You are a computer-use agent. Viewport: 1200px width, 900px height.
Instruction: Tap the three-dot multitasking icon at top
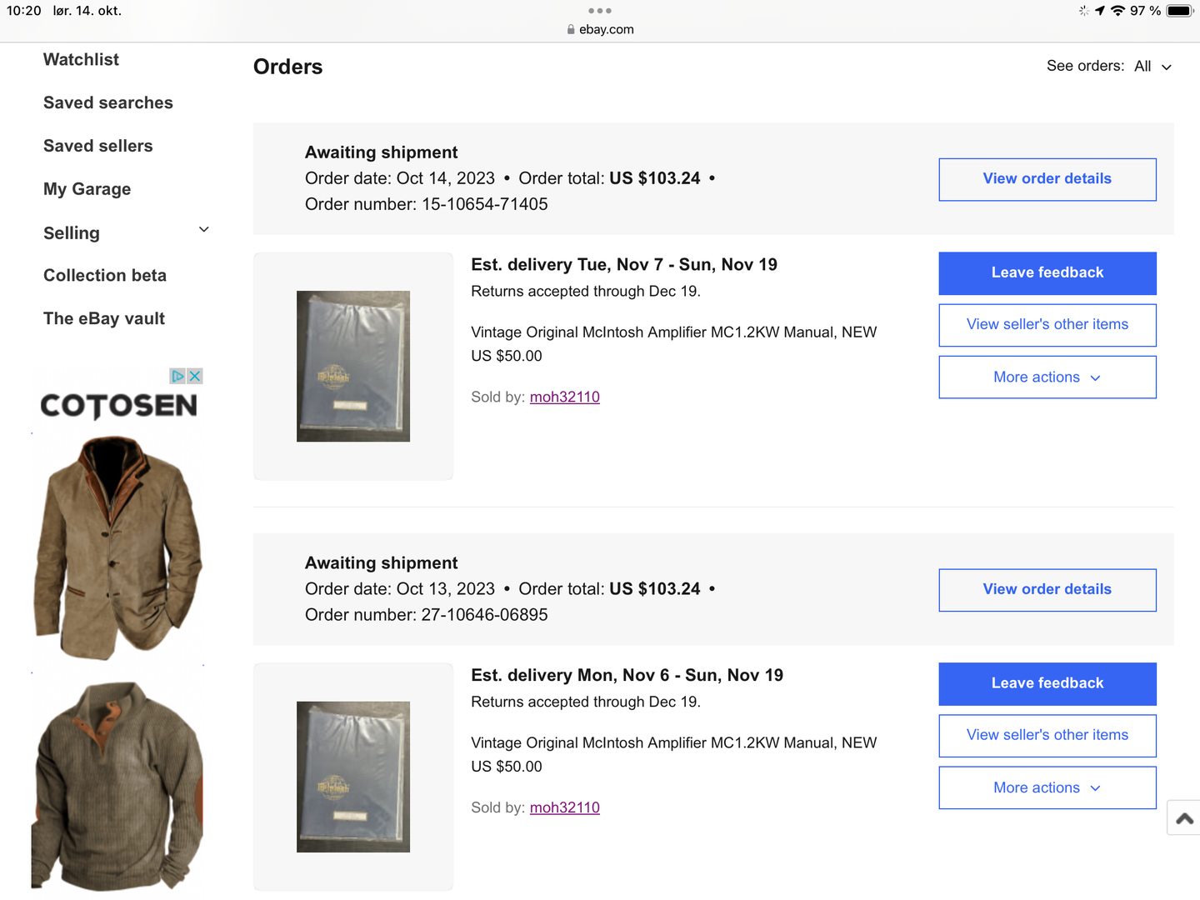(600, 11)
